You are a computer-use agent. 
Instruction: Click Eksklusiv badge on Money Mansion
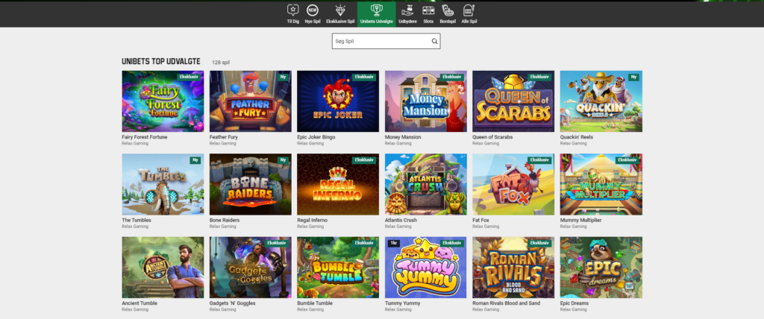[451, 77]
